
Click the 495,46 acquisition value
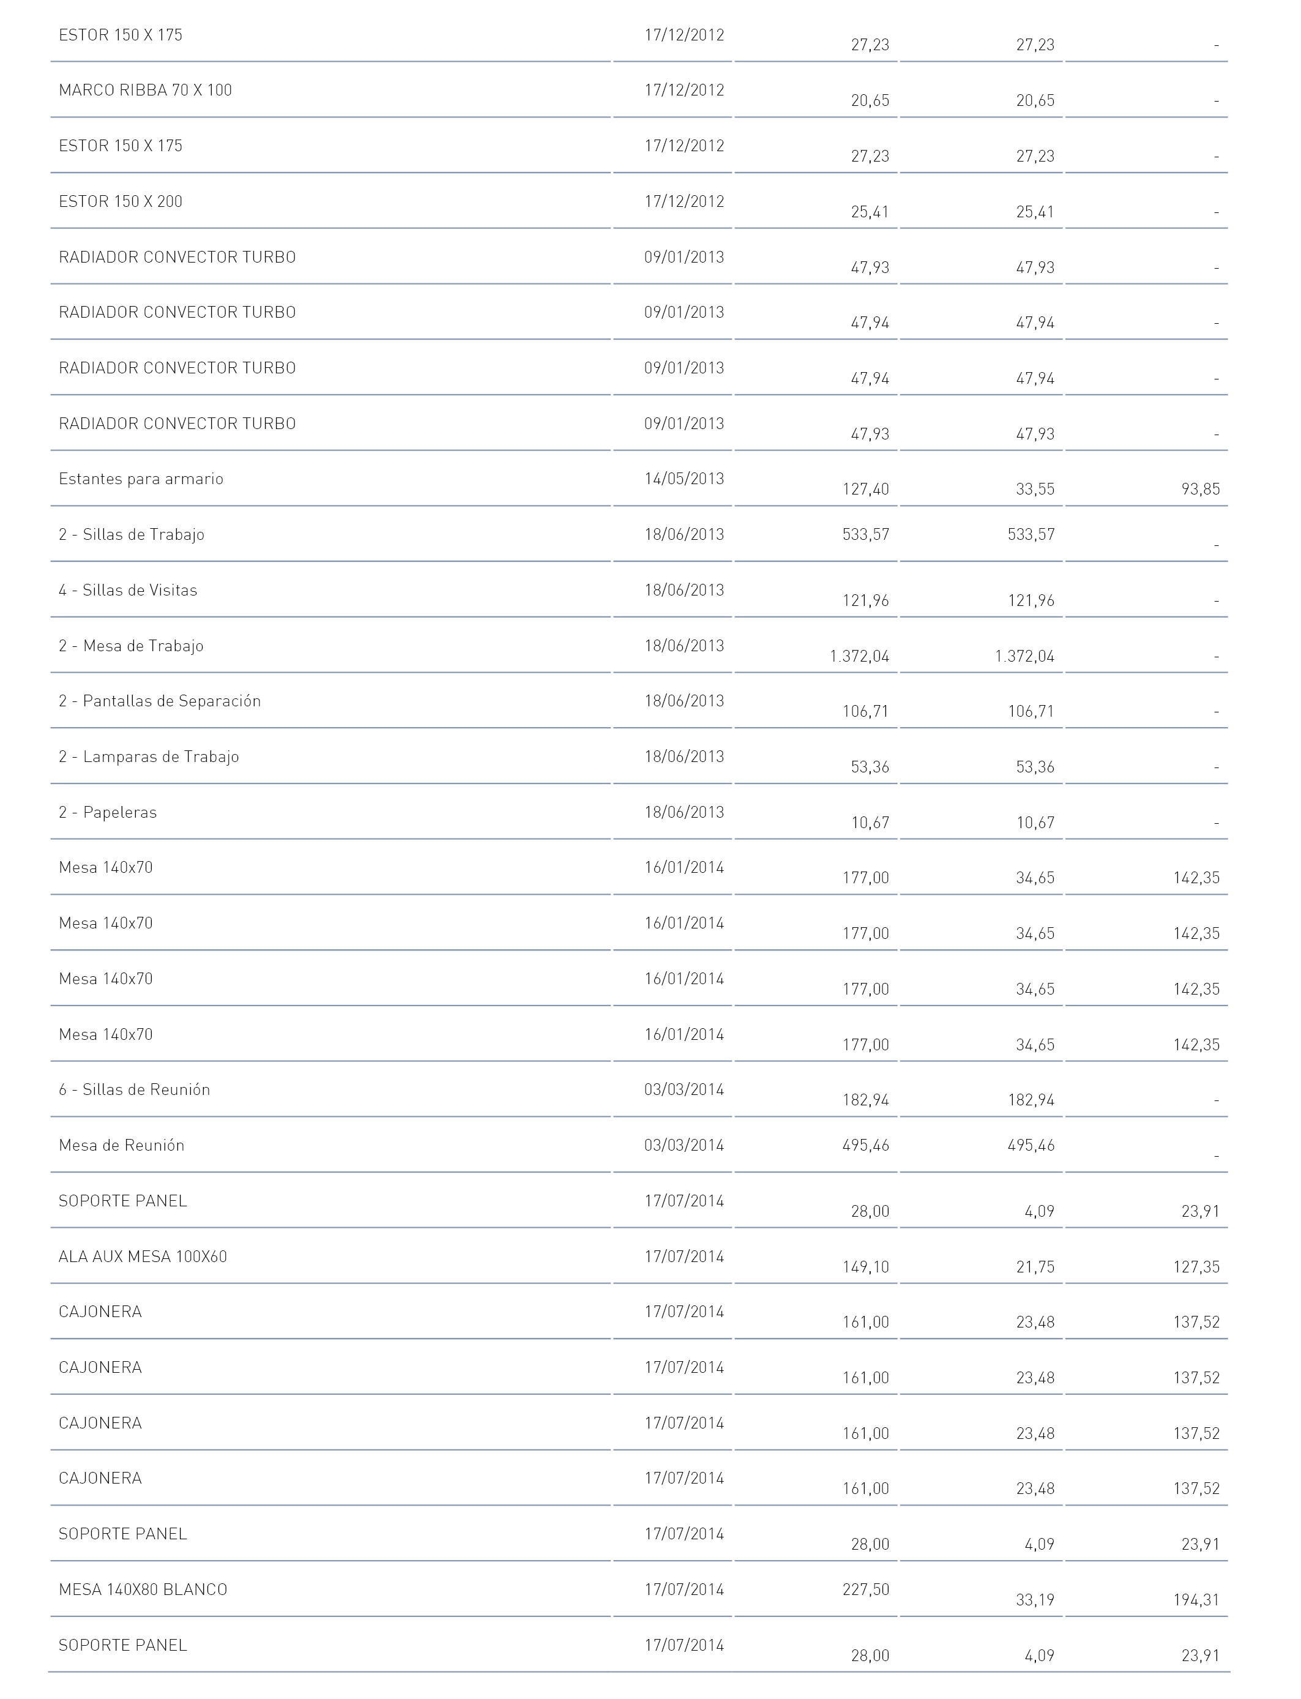[x=866, y=1145]
